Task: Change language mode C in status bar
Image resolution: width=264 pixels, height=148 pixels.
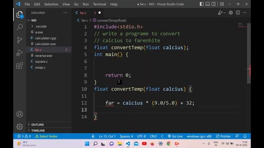Action: [162, 136]
